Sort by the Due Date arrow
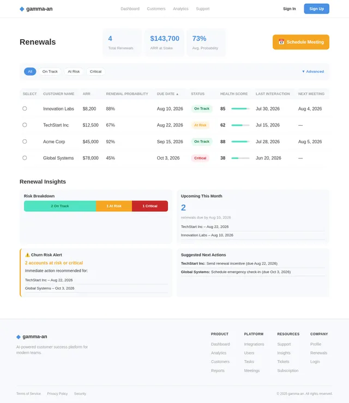This screenshot has width=349, height=403. [x=177, y=94]
